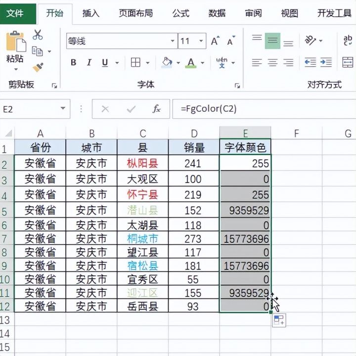
Task: Switch to the 页面布局 tab
Action: click(136, 13)
